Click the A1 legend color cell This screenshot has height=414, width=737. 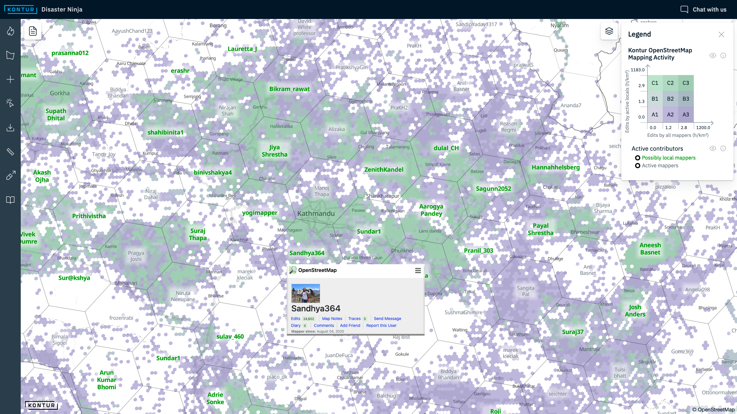tap(655, 114)
